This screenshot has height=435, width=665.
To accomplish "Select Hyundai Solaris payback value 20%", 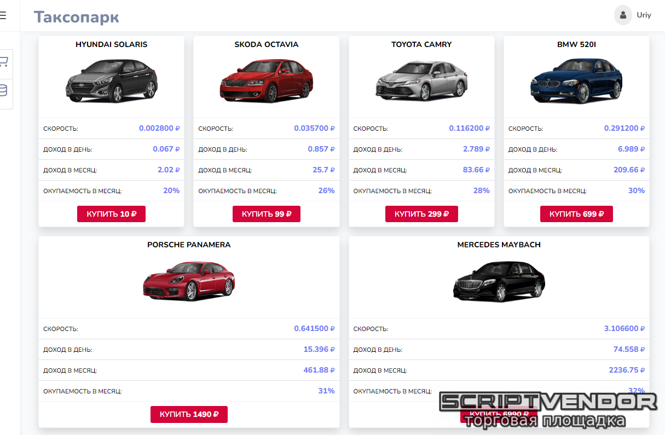I will click(x=171, y=190).
